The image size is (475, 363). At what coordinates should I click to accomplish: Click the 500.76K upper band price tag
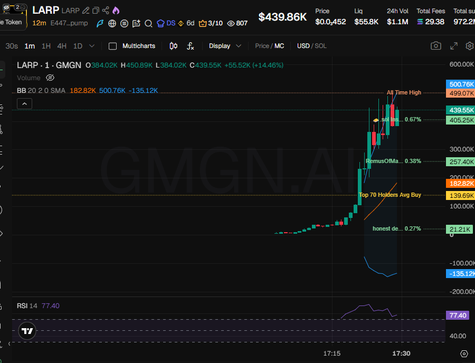click(x=461, y=84)
